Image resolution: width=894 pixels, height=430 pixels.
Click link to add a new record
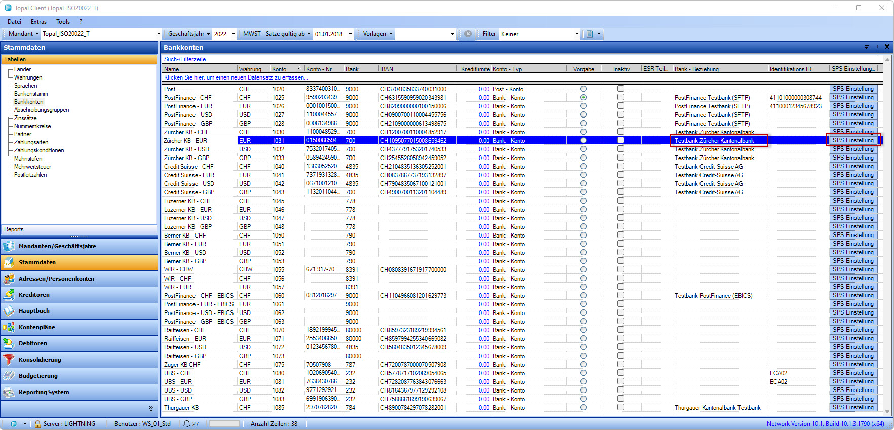coord(236,77)
